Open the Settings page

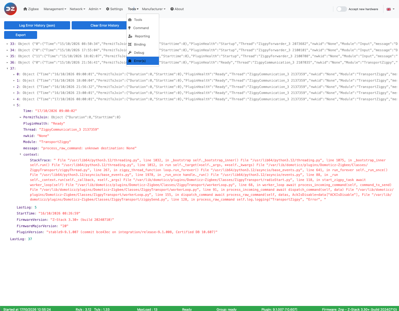(x=114, y=9)
